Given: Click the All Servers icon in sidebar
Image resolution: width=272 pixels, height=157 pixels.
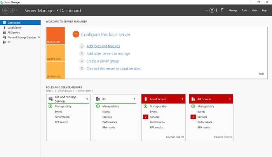Looking at the screenshot, I should [5, 32].
